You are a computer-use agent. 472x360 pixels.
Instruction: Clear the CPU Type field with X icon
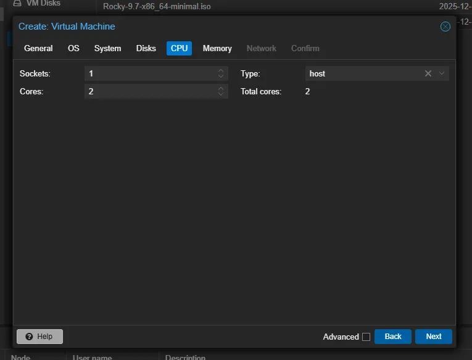point(428,73)
